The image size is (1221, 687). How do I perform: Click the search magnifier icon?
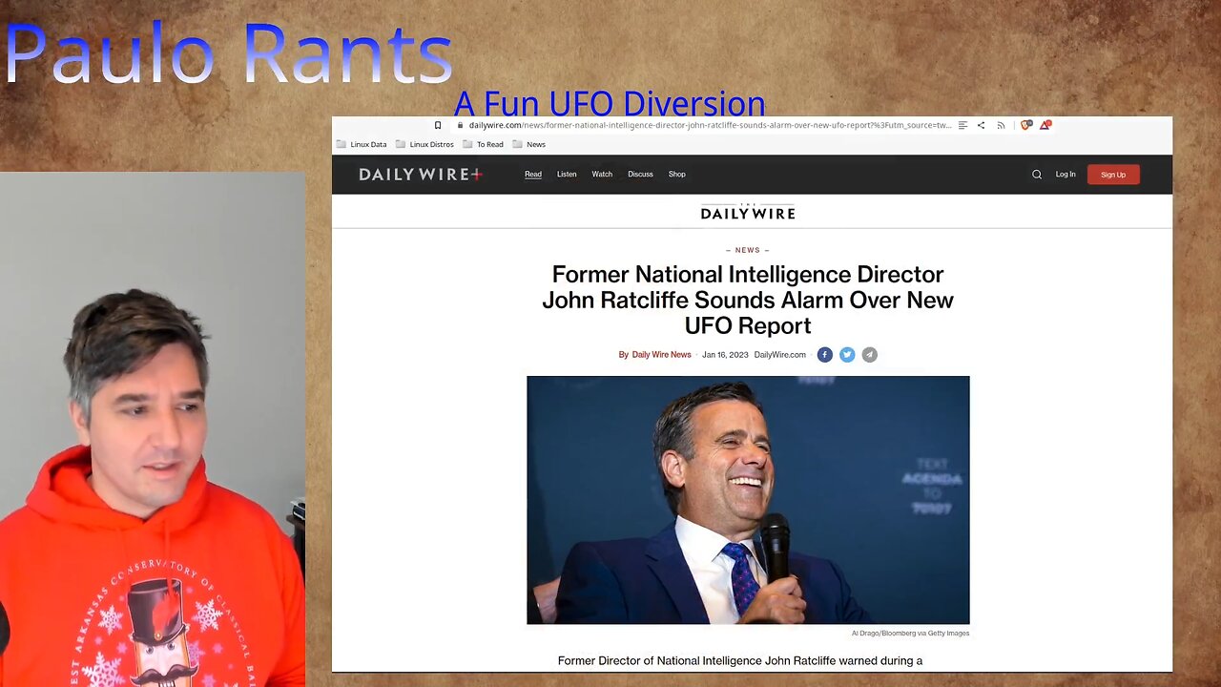(x=1037, y=175)
